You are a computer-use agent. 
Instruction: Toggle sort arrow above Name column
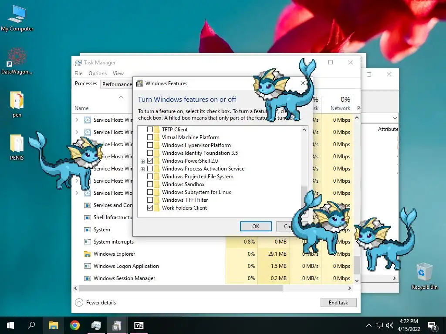(x=121, y=97)
